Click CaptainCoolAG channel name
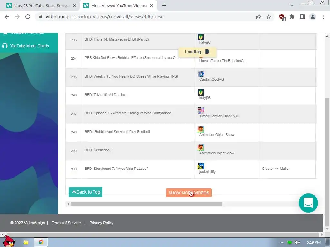The height and width of the screenshot is (247, 330). [x=212, y=79]
